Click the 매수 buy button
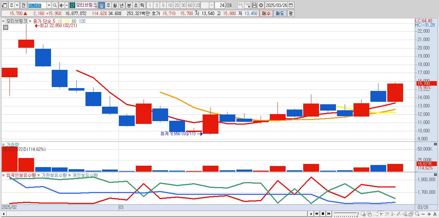Image resolution: width=439 pixels, height=218 pixels. 266,13
